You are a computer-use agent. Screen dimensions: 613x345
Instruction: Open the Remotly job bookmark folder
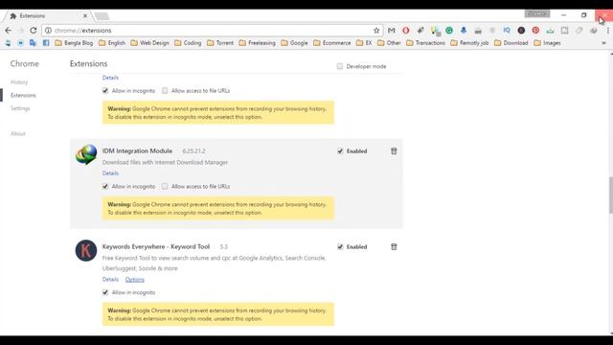(x=470, y=42)
